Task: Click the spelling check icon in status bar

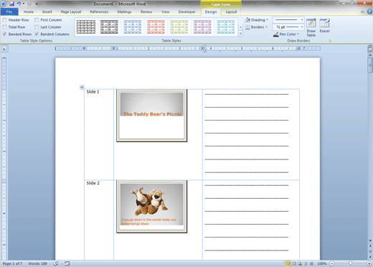Action: pos(56,263)
